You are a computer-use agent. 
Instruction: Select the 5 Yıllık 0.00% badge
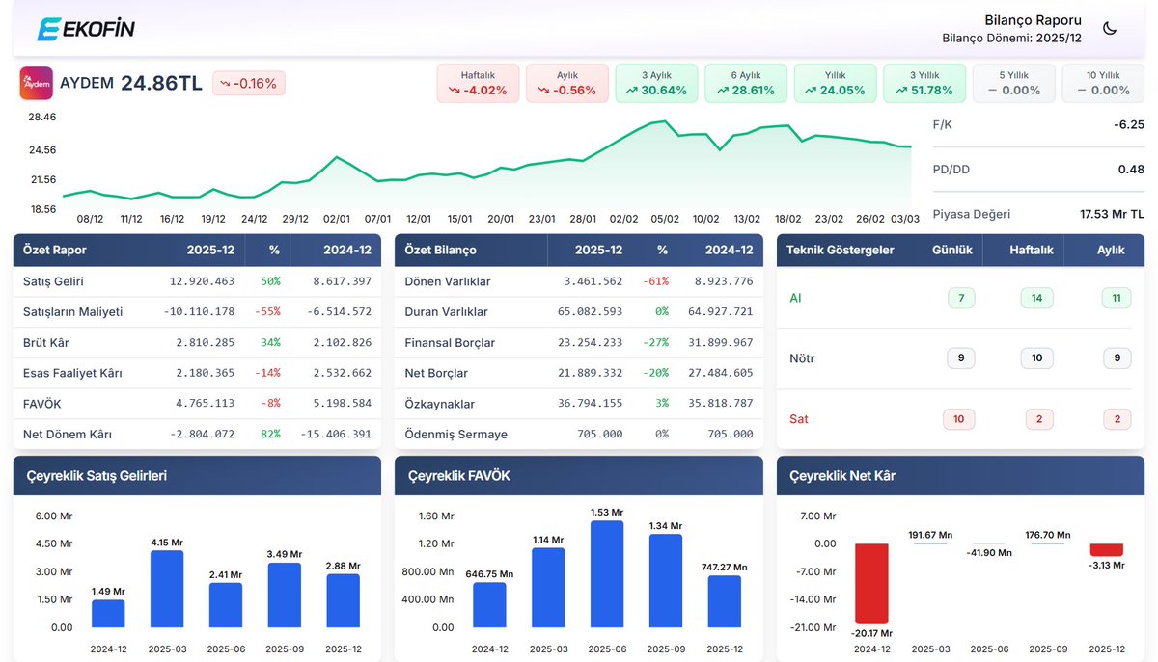click(1013, 83)
